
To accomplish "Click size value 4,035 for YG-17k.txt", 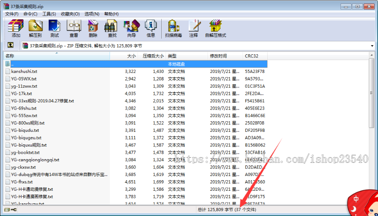I will (x=131, y=93).
